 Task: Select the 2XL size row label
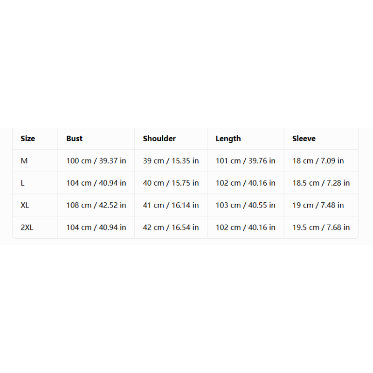[x=27, y=228]
